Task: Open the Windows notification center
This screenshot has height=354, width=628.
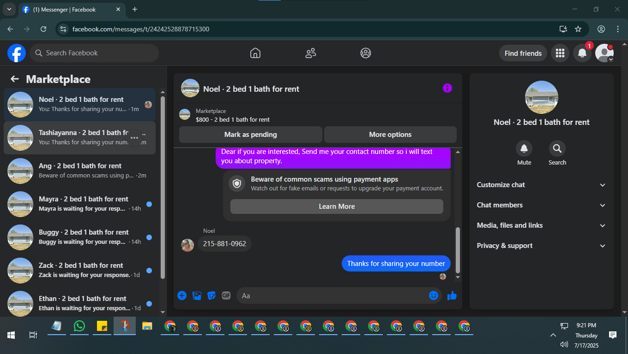Action: click(613, 335)
